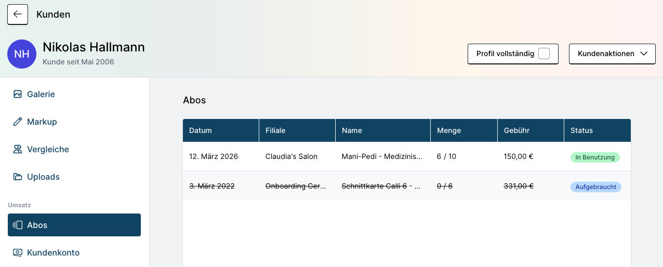Expand menu via Kundenaktionen chevron arrow

point(644,54)
